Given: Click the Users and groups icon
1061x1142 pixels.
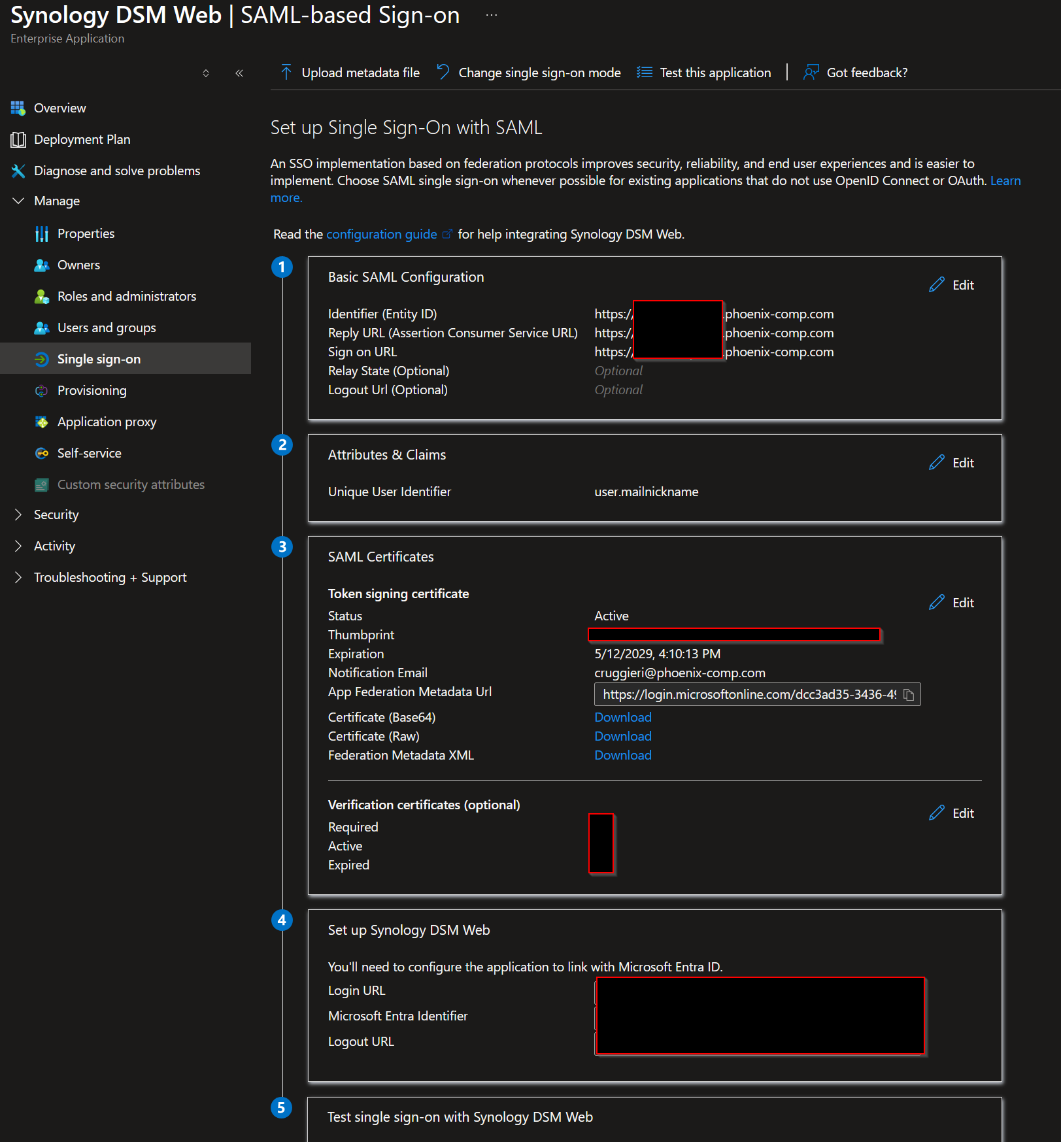Looking at the screenshot, I should tap(42, 327).
